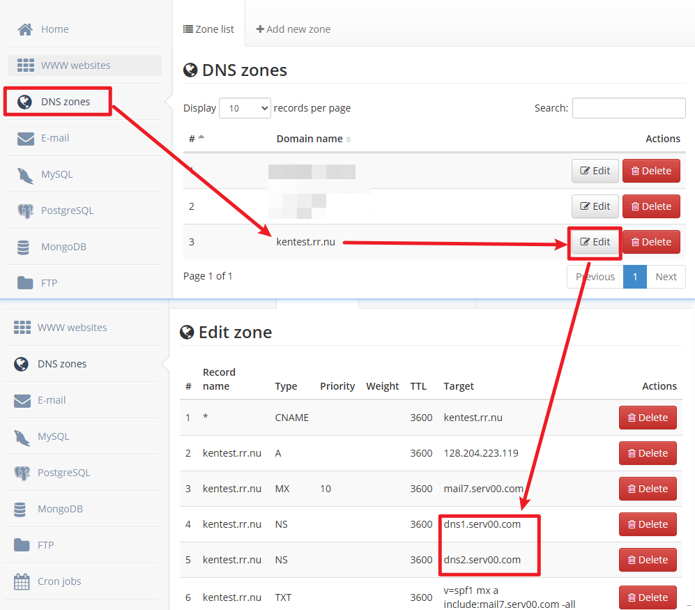Switch to the Zone list tab
The width and height of the screenshot is (695, 610).
tap(209, 29)
